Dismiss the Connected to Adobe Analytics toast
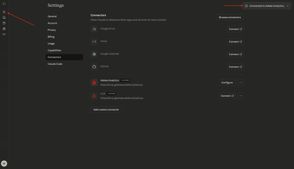Screen dimensions: 294x169 [288, 6]
